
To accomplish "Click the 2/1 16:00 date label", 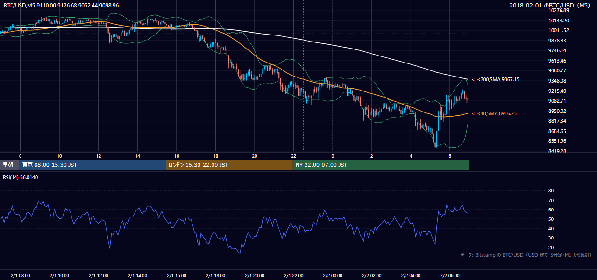I will [x=176, y=275].
